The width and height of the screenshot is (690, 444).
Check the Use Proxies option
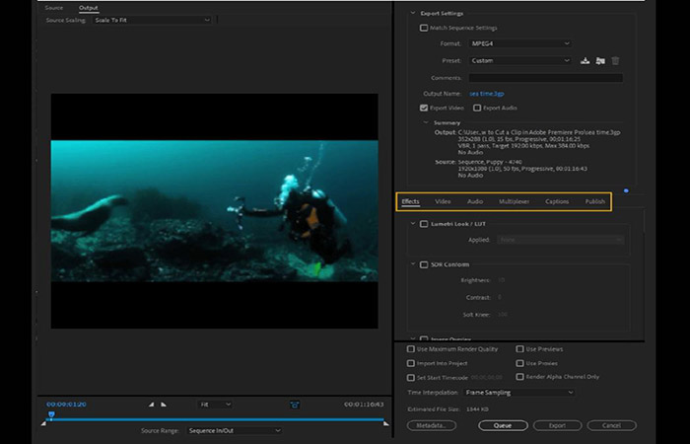point(519,363)
